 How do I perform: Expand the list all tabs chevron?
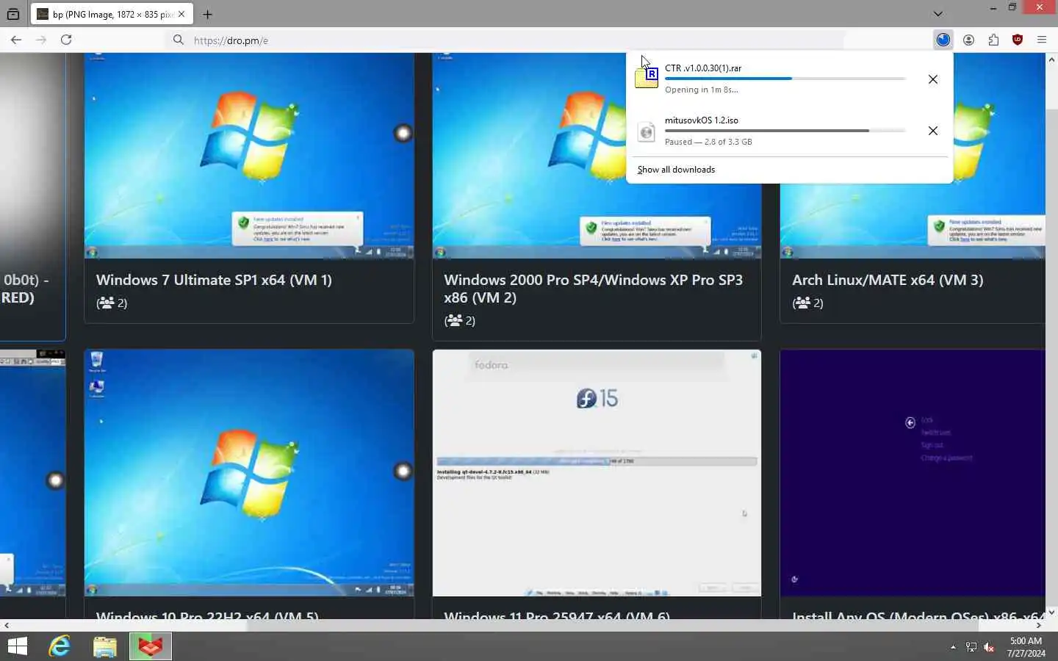(x=938, y=14)
